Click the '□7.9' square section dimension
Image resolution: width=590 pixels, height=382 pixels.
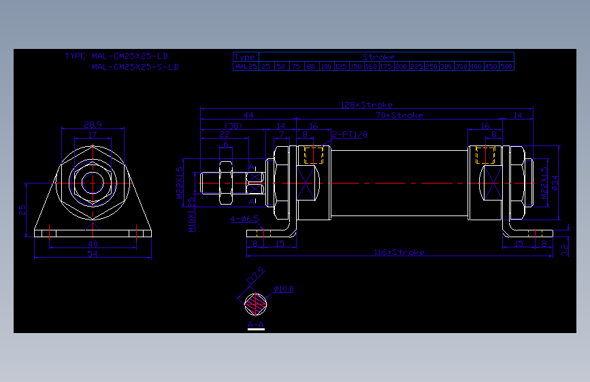pos(256,275)
